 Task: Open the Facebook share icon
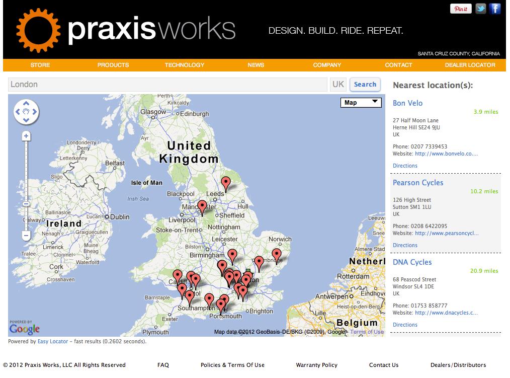tap(495, 9)
